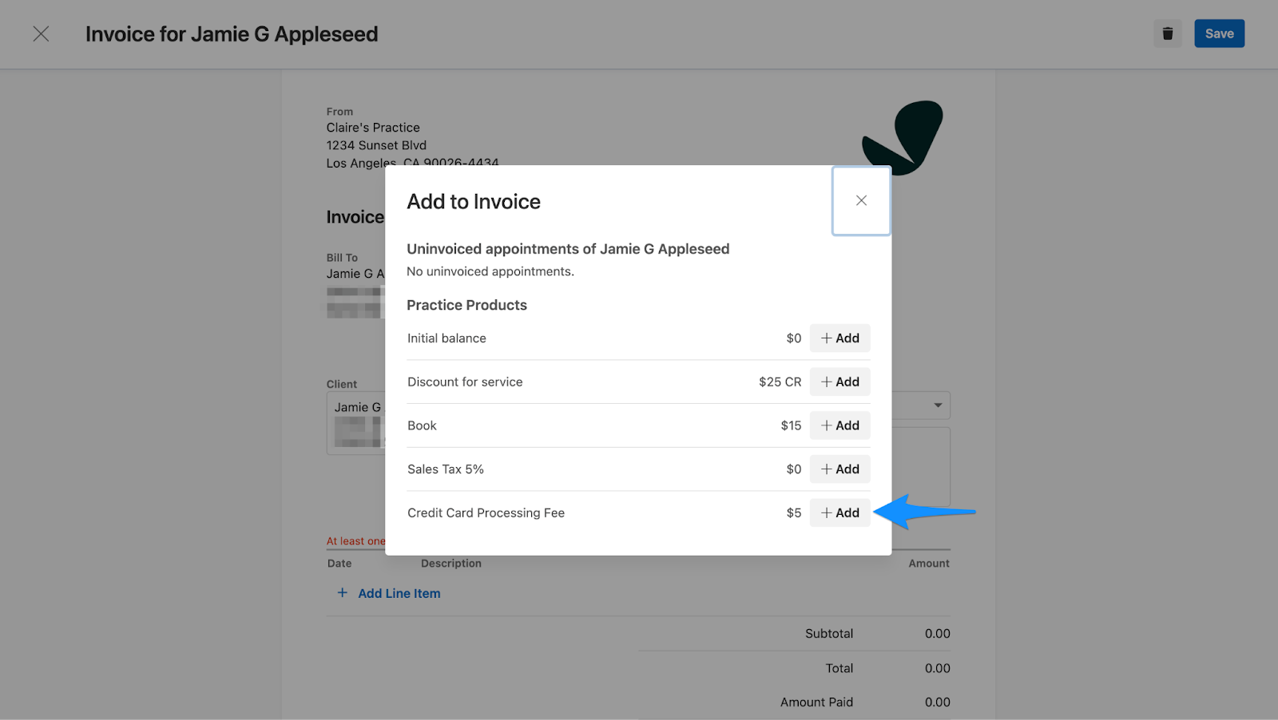Add Initial balance to the invoice
The height and width of the screenshot is (720, 1278).
[839, 338]
